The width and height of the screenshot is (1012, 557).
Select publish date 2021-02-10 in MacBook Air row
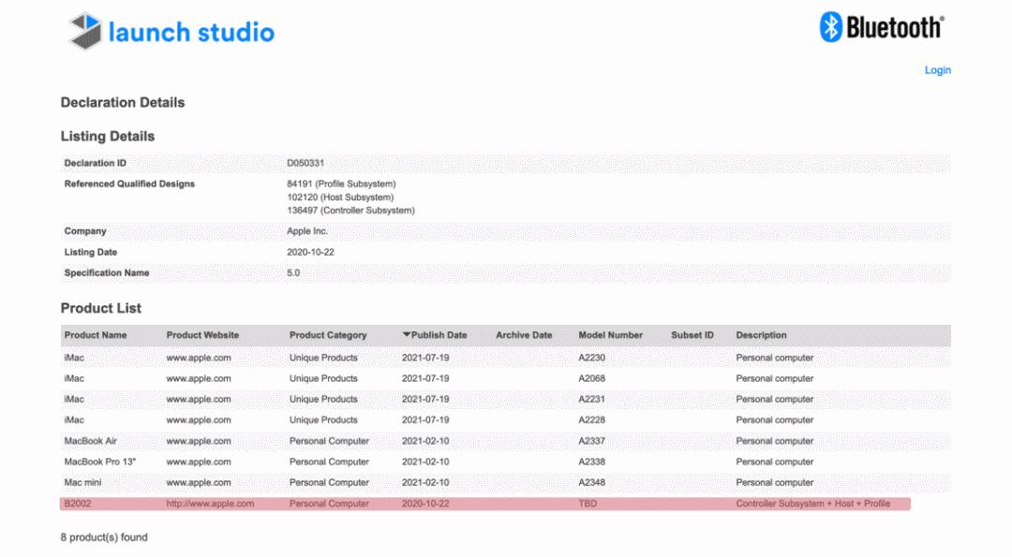tap(425, 441)
